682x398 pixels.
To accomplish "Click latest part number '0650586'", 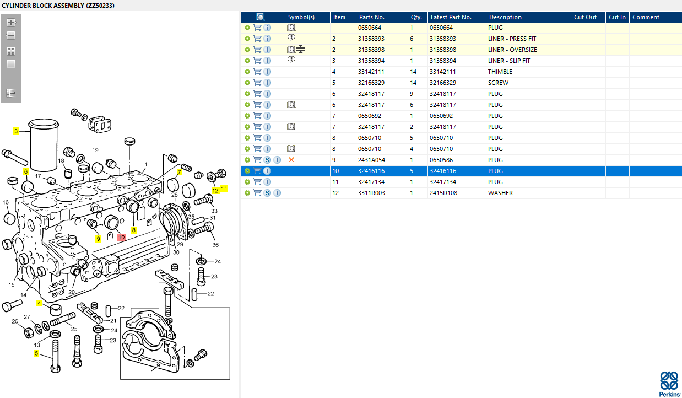I will pos(441,160).
